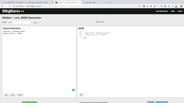Click the 'action = create_post' line in Model Definition
The width and height of the screenshot is (184, 103).
tap(14, 31)
